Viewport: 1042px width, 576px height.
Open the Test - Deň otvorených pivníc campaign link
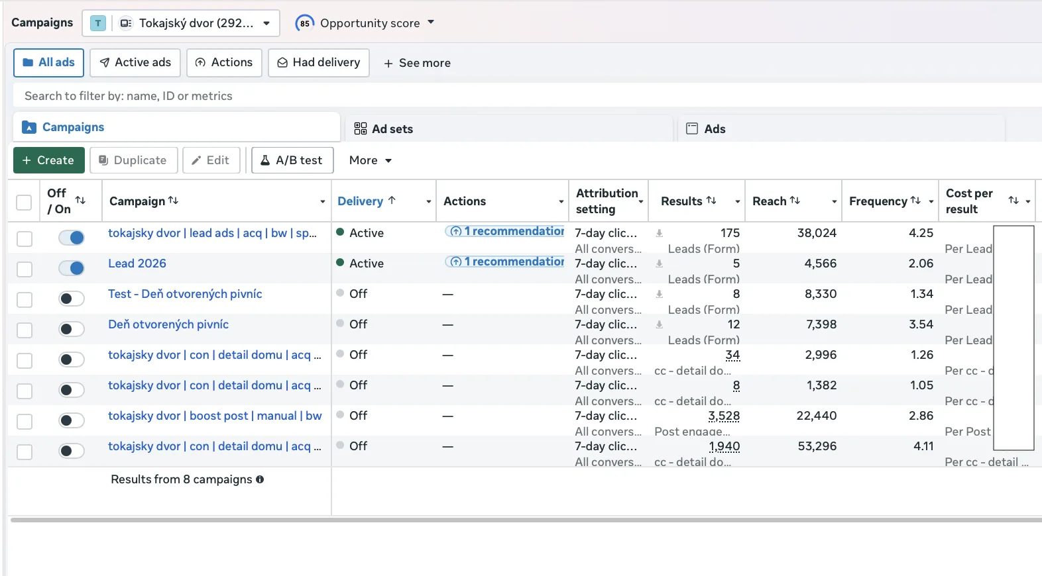[x=185, y=294]
